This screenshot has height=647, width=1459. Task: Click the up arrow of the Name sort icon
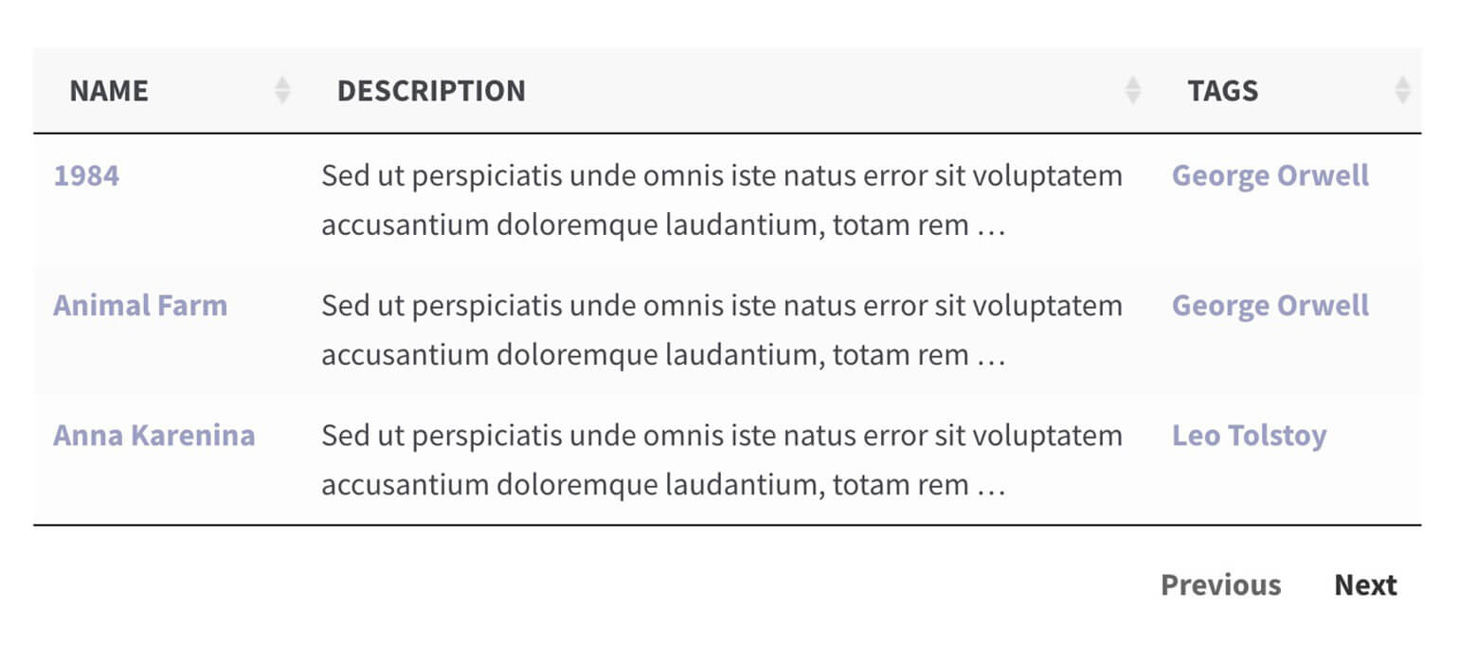pyautogui.click(x=282, y=83)
